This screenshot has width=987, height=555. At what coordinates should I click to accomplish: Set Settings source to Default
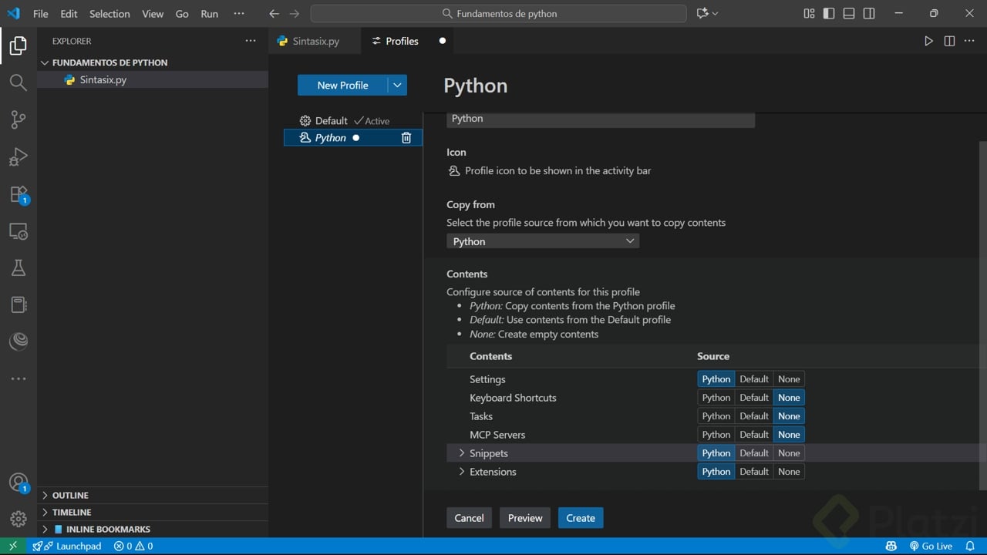pos(753,379)
